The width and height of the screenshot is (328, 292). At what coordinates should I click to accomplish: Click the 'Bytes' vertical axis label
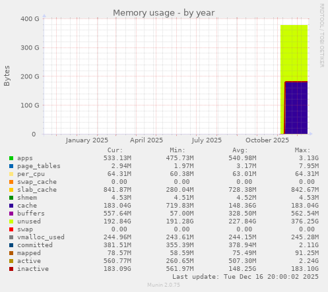[7, 76]
